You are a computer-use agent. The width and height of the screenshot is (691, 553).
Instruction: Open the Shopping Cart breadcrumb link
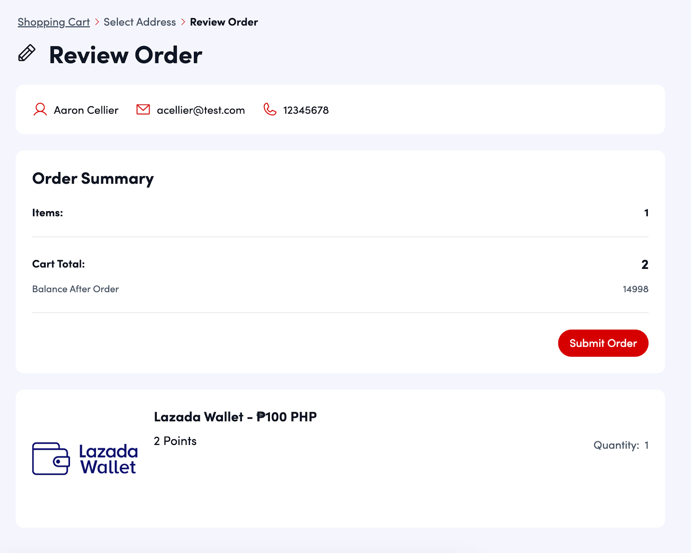pos(54,22)
